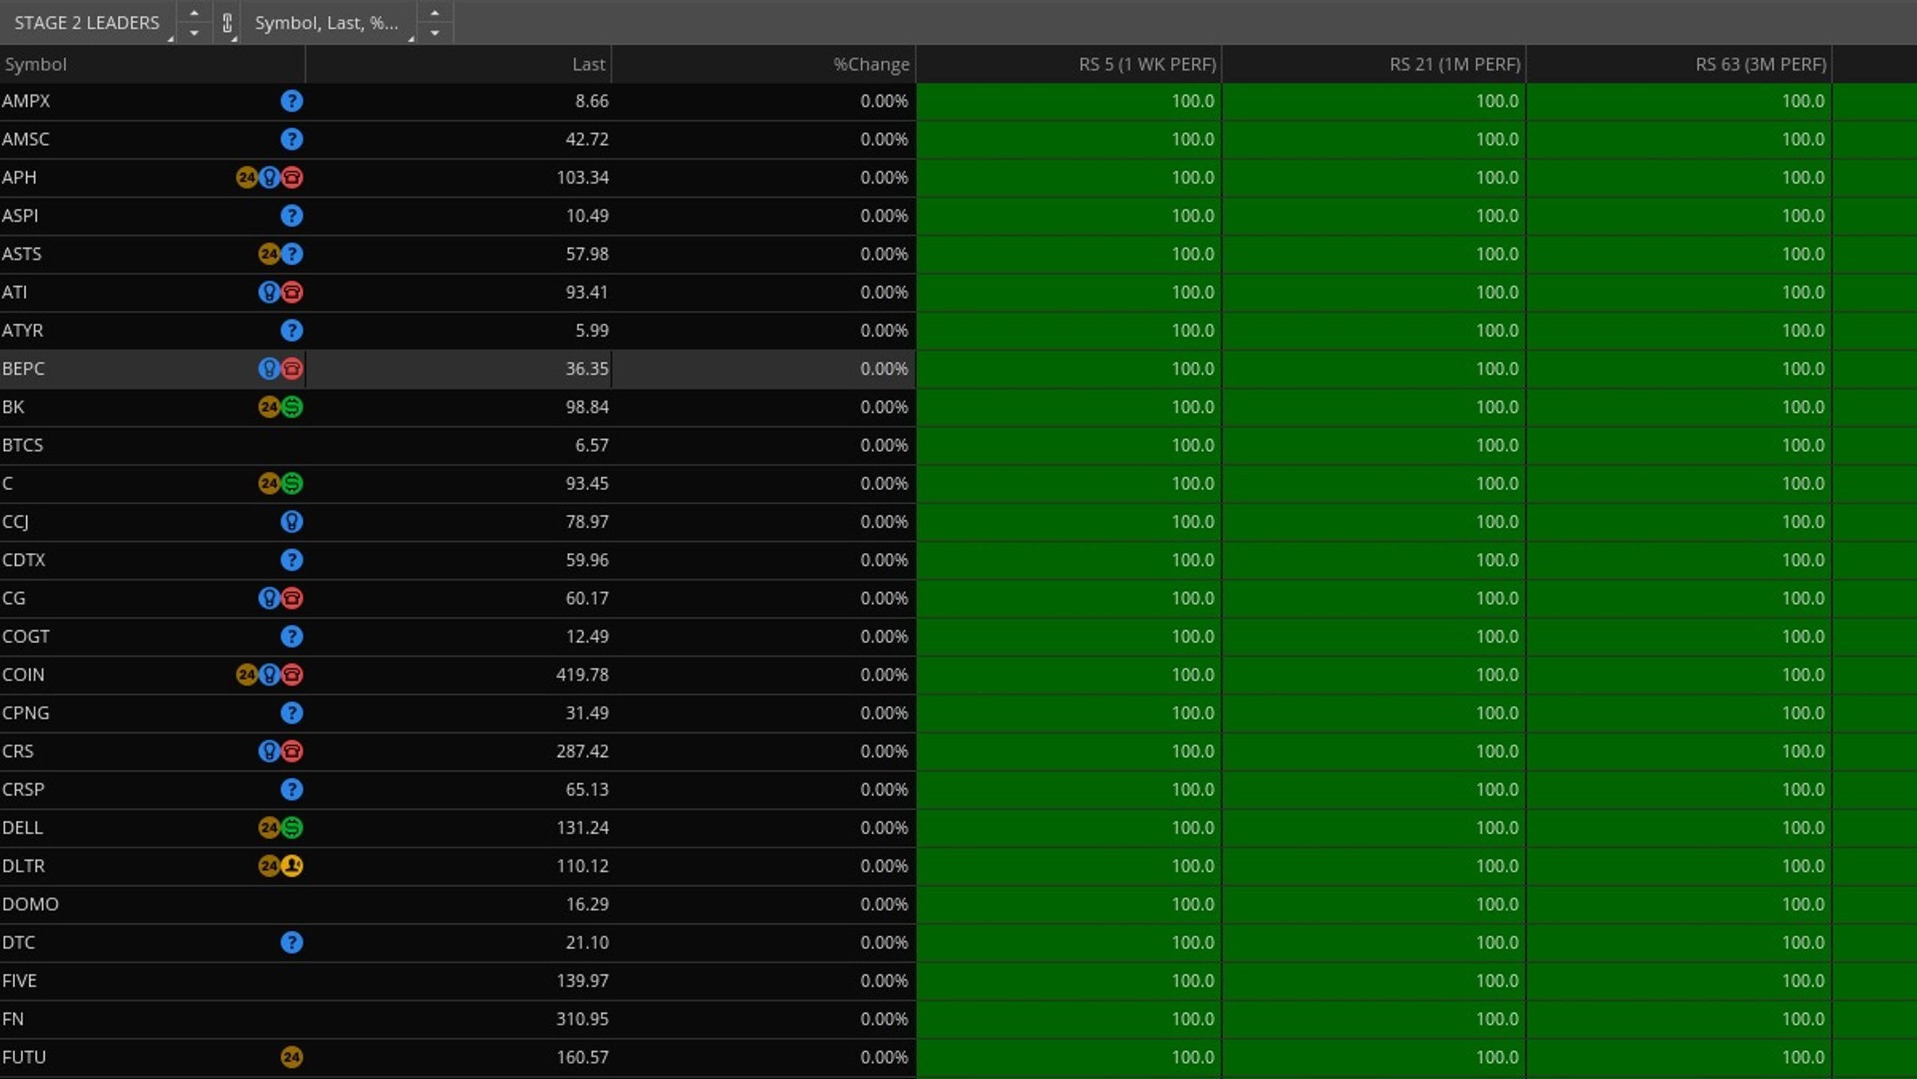
Task: Click the blue question mark icon on DTC row
Action: coord(291,942)
